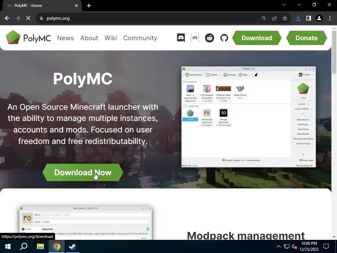
Task: Select the PolyMC - Home browser tab
Action: point(42,6)
